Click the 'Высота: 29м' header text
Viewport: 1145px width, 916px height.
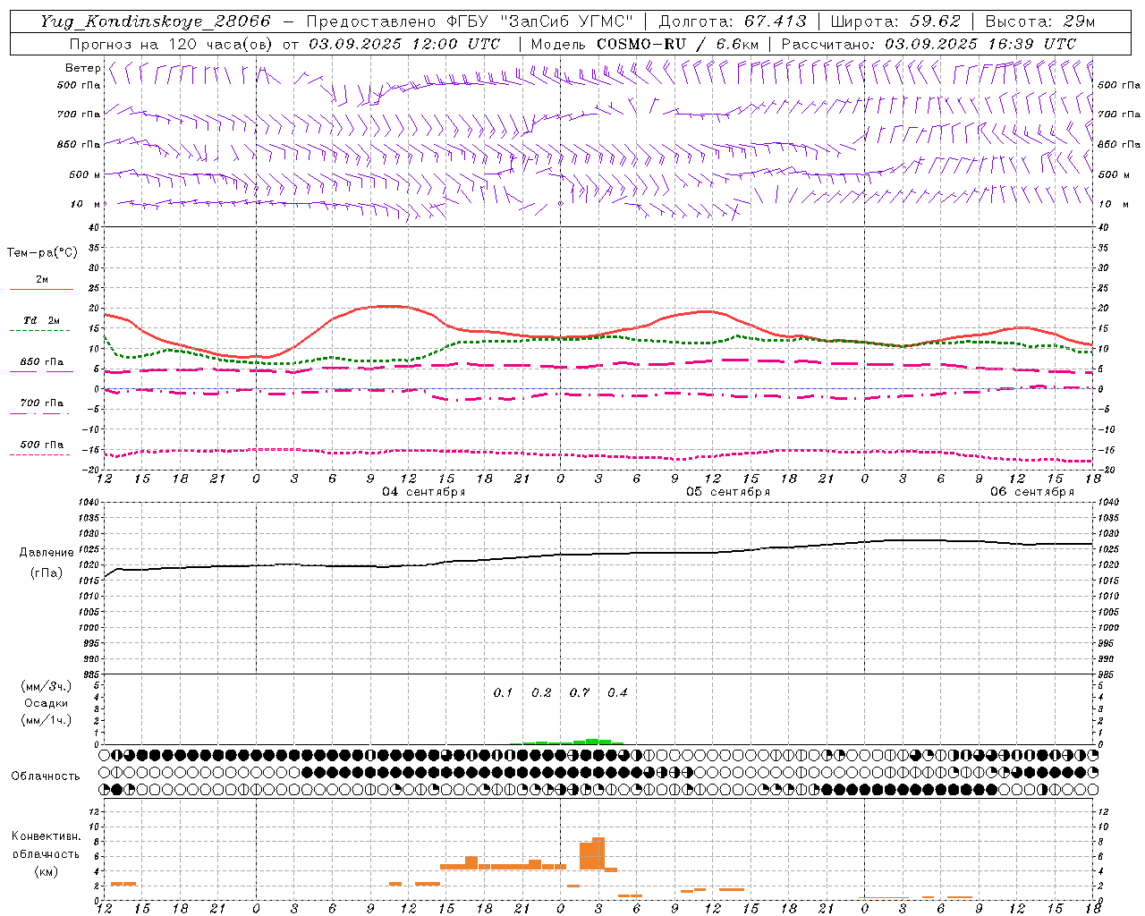[1040, 21]
